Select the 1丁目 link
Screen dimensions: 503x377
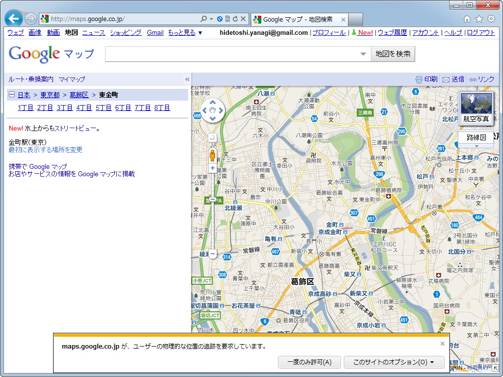(x=26, y=108)
